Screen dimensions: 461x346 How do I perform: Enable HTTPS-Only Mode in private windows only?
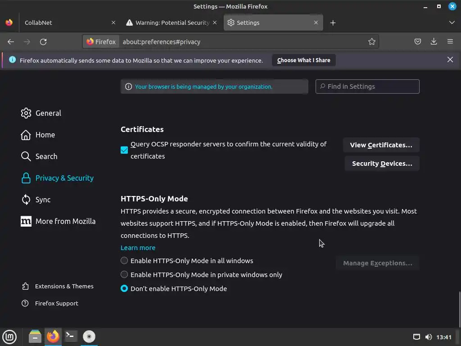coord(124,274)
